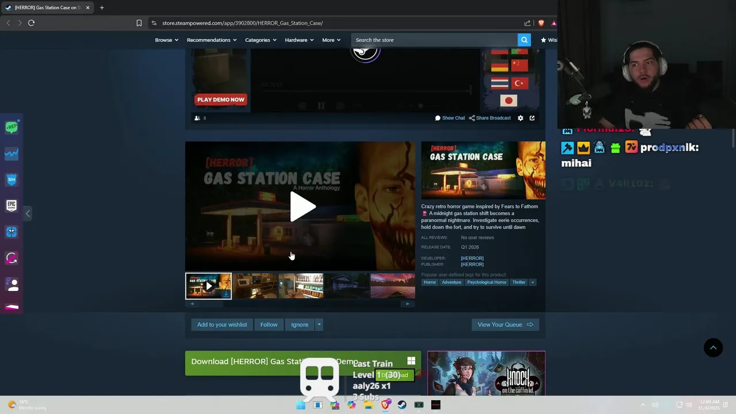Click Show Chat on the broadcast
Screen dimensions: 736x414
[x=450, y=118]
